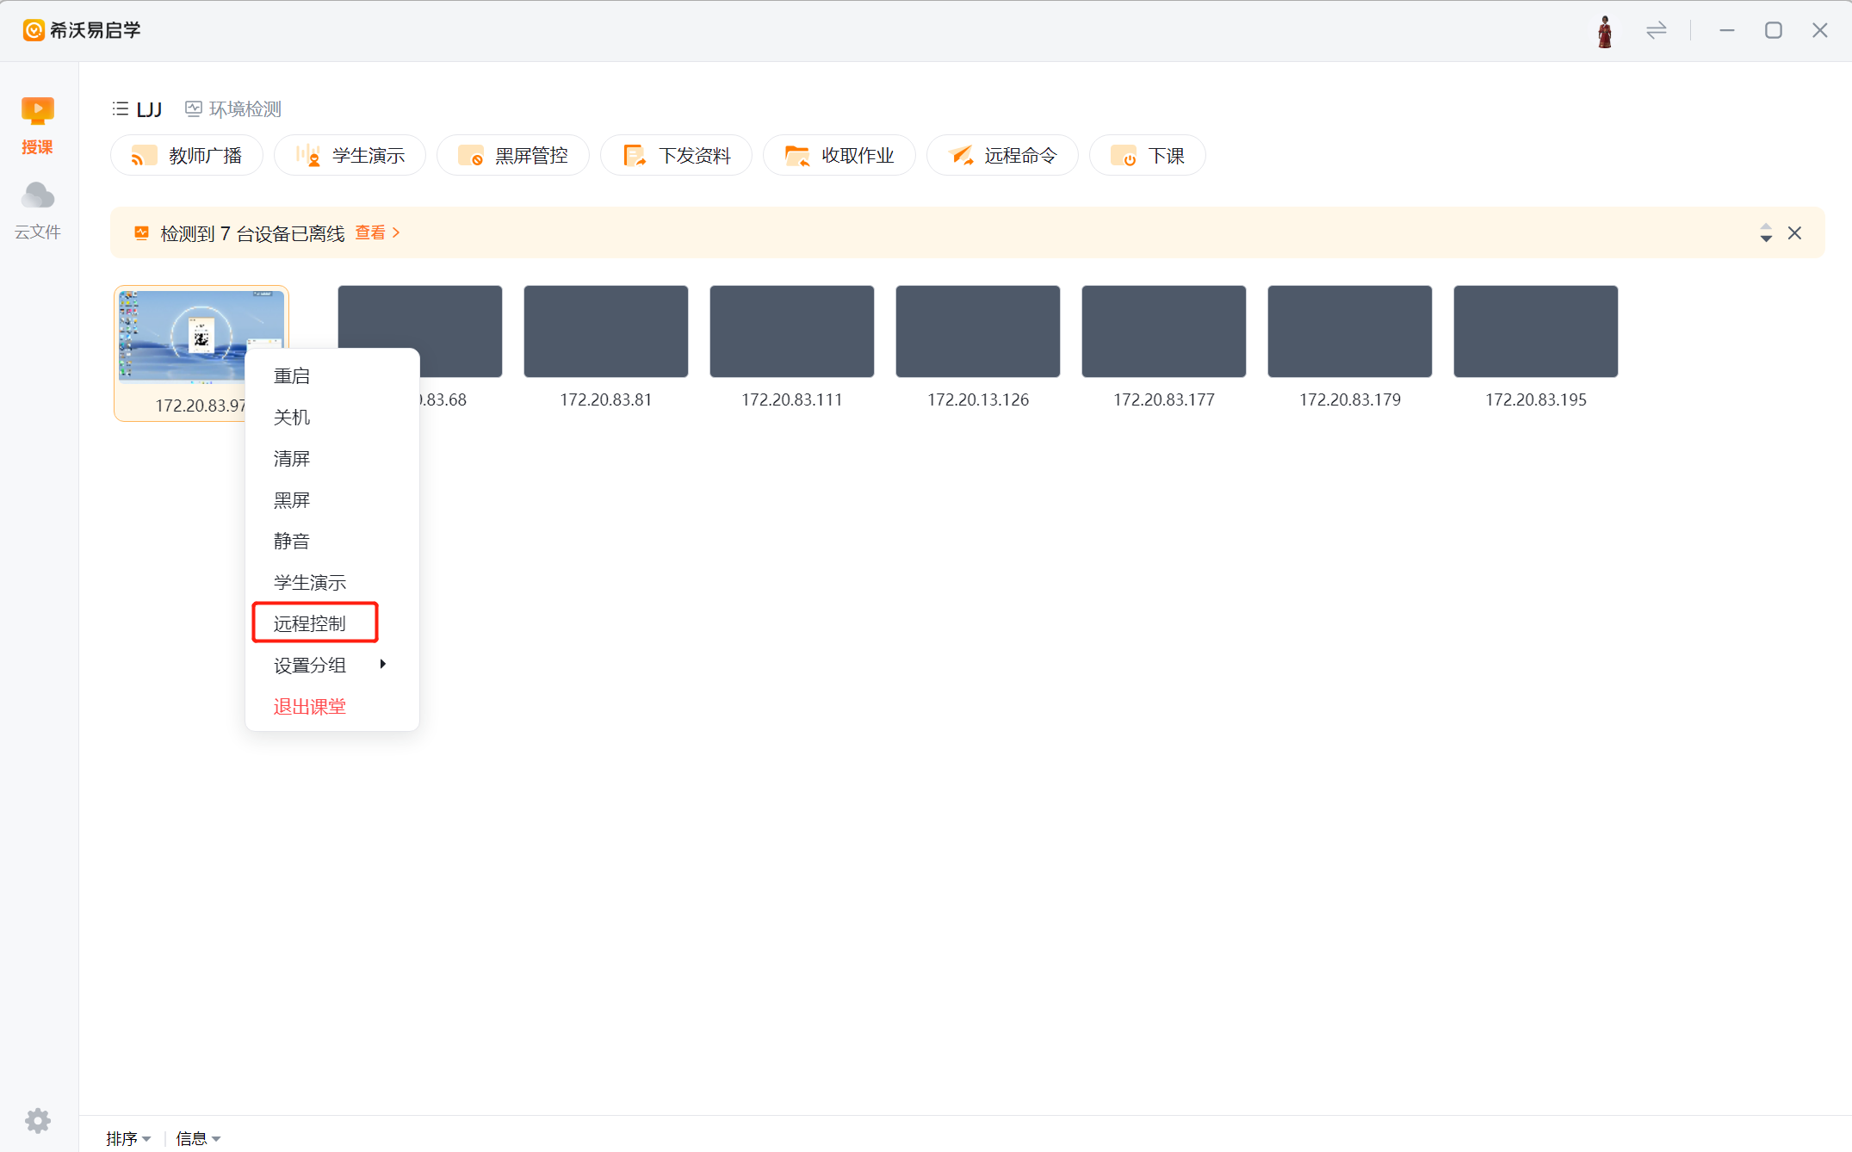Expand the 排序 sort dropdown
The height and width of the screenshot is (1152, 1852).
click(x=128, y=1138)
